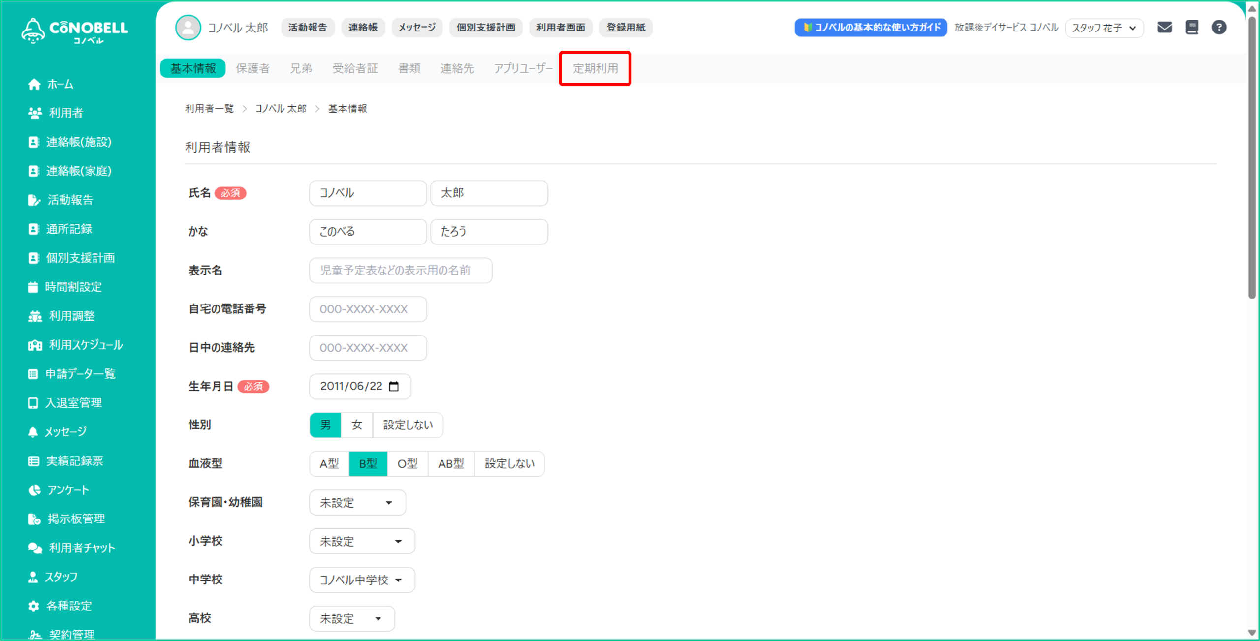This screenshot has height=641, width=1260.
Task: Click 利用者一覧 breadcrumb link
Action: tap(209, 108)
